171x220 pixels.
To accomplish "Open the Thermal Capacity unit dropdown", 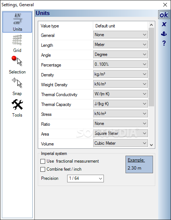I will coord(120,104).
